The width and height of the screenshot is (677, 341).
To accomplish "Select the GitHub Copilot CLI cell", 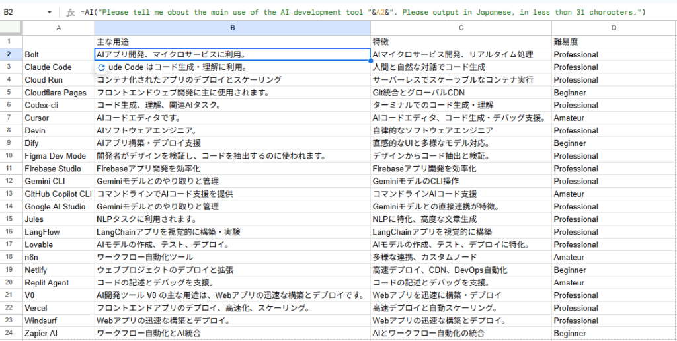I will pos(59,194).
